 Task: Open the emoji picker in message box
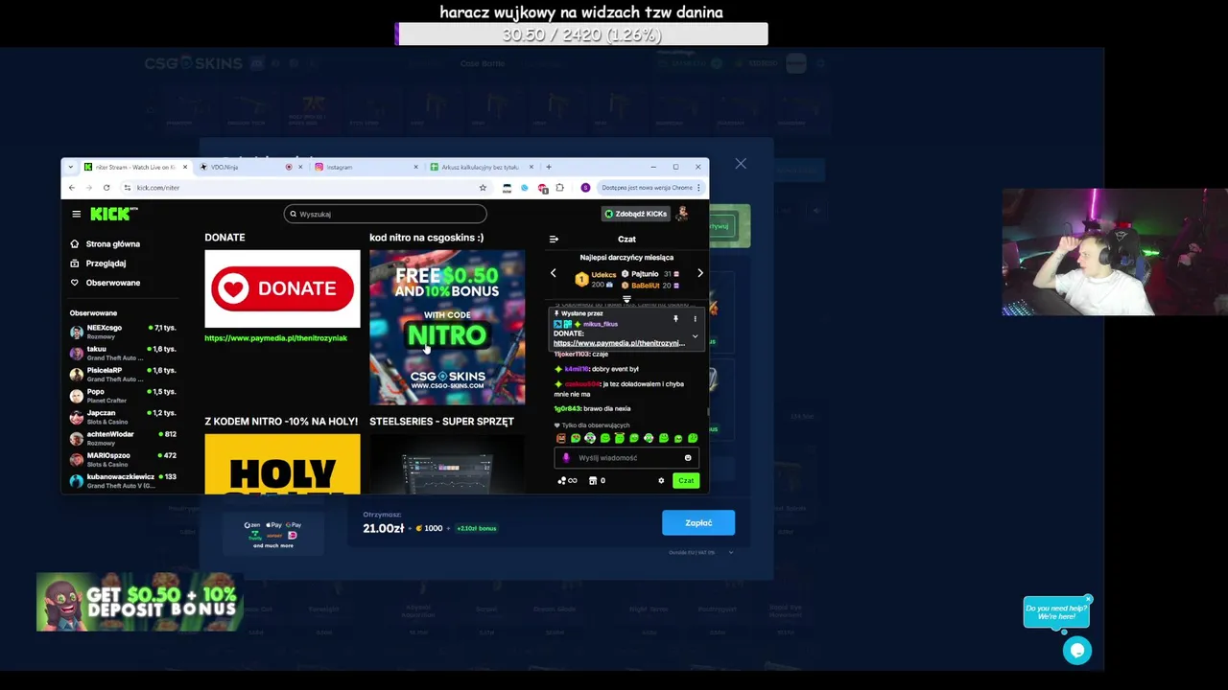pos(688,458)
